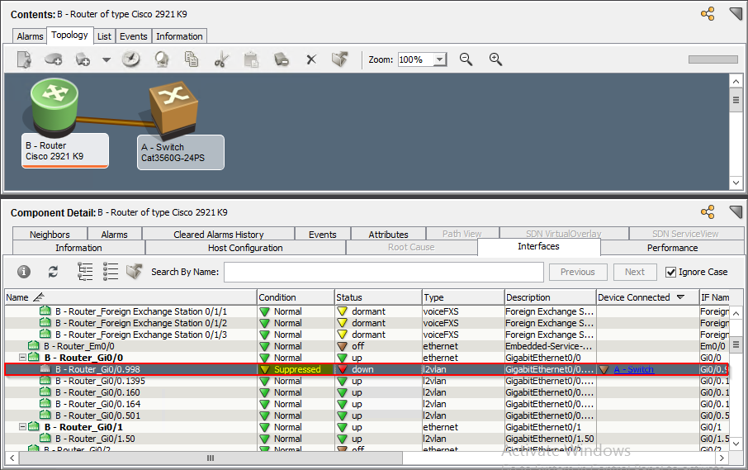This screenshot has width=748, height=470.
Task: Open the Performance tab
Action: tap(672, 248)
